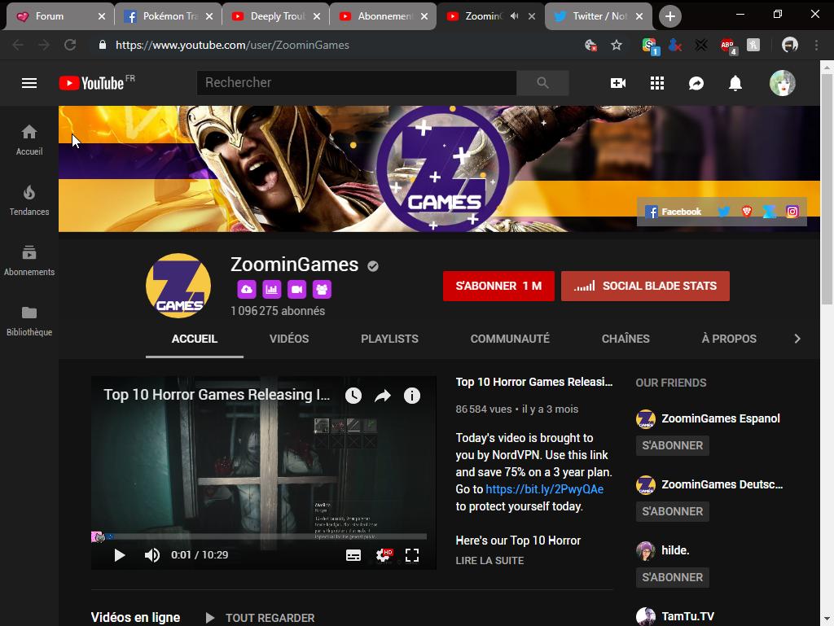
Task: Open the YouTube apps grid icon
Action: 657,83
